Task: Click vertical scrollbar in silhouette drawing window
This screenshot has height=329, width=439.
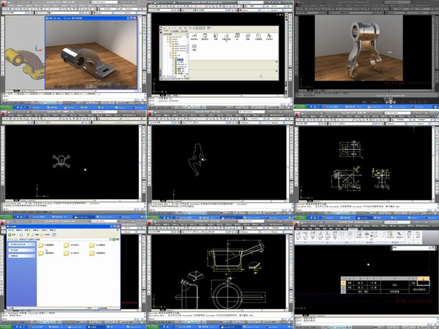Action: pyautogui.click(x=288, y=163)
